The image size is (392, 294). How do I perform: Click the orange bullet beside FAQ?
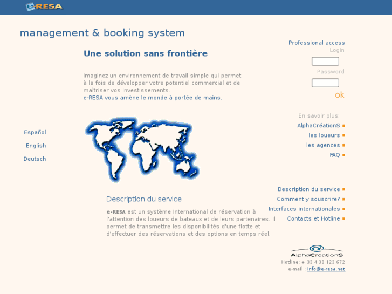coord(344,155)
